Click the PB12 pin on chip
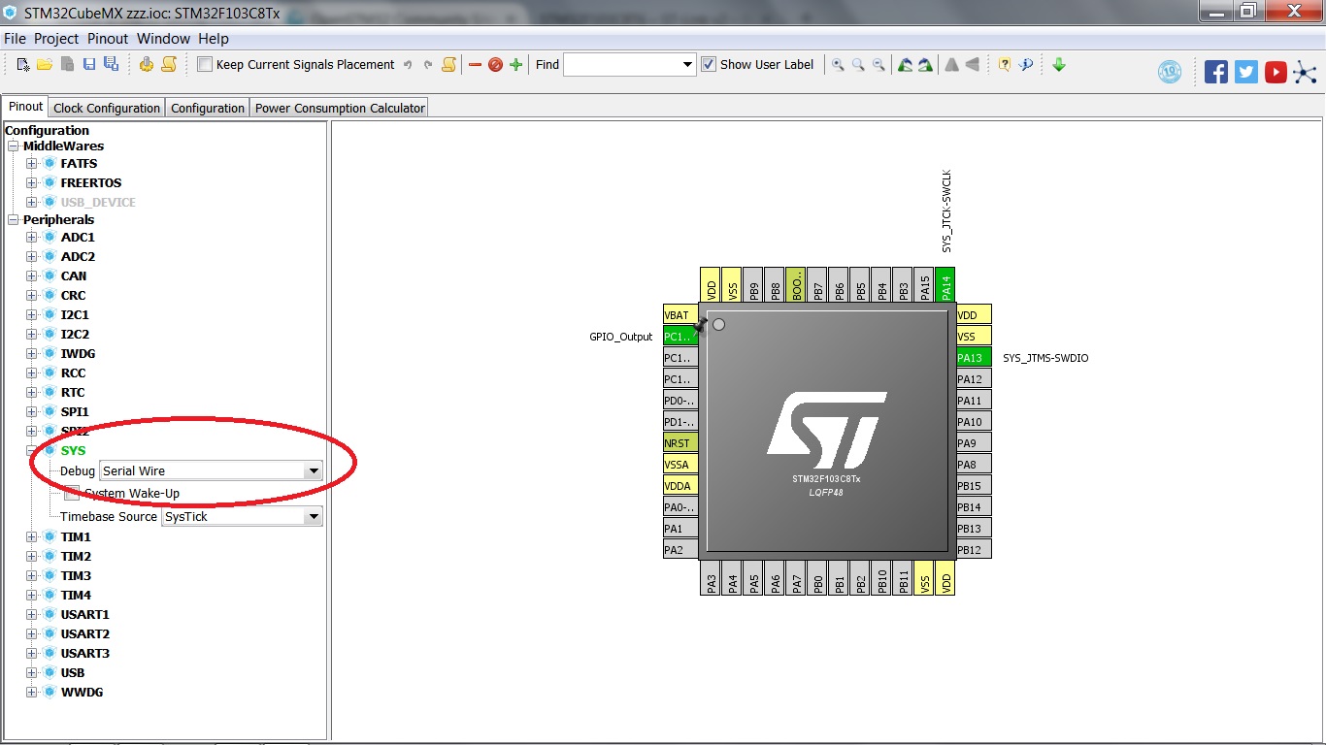 point(974,550)
